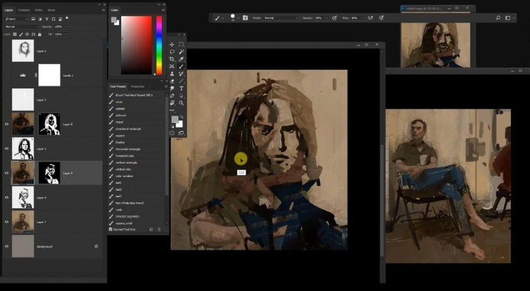Change screen mode icon in toolbox
The image size is (530, 291).
click(181, 133)
